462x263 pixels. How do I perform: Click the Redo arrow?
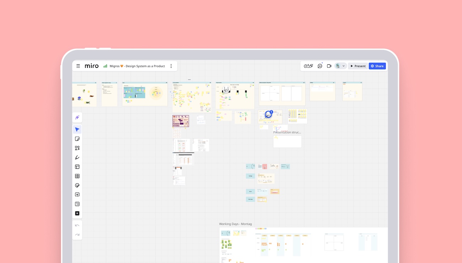77,235
